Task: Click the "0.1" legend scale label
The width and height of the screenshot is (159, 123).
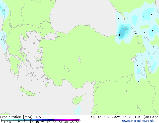Action: tap(3, 122)
